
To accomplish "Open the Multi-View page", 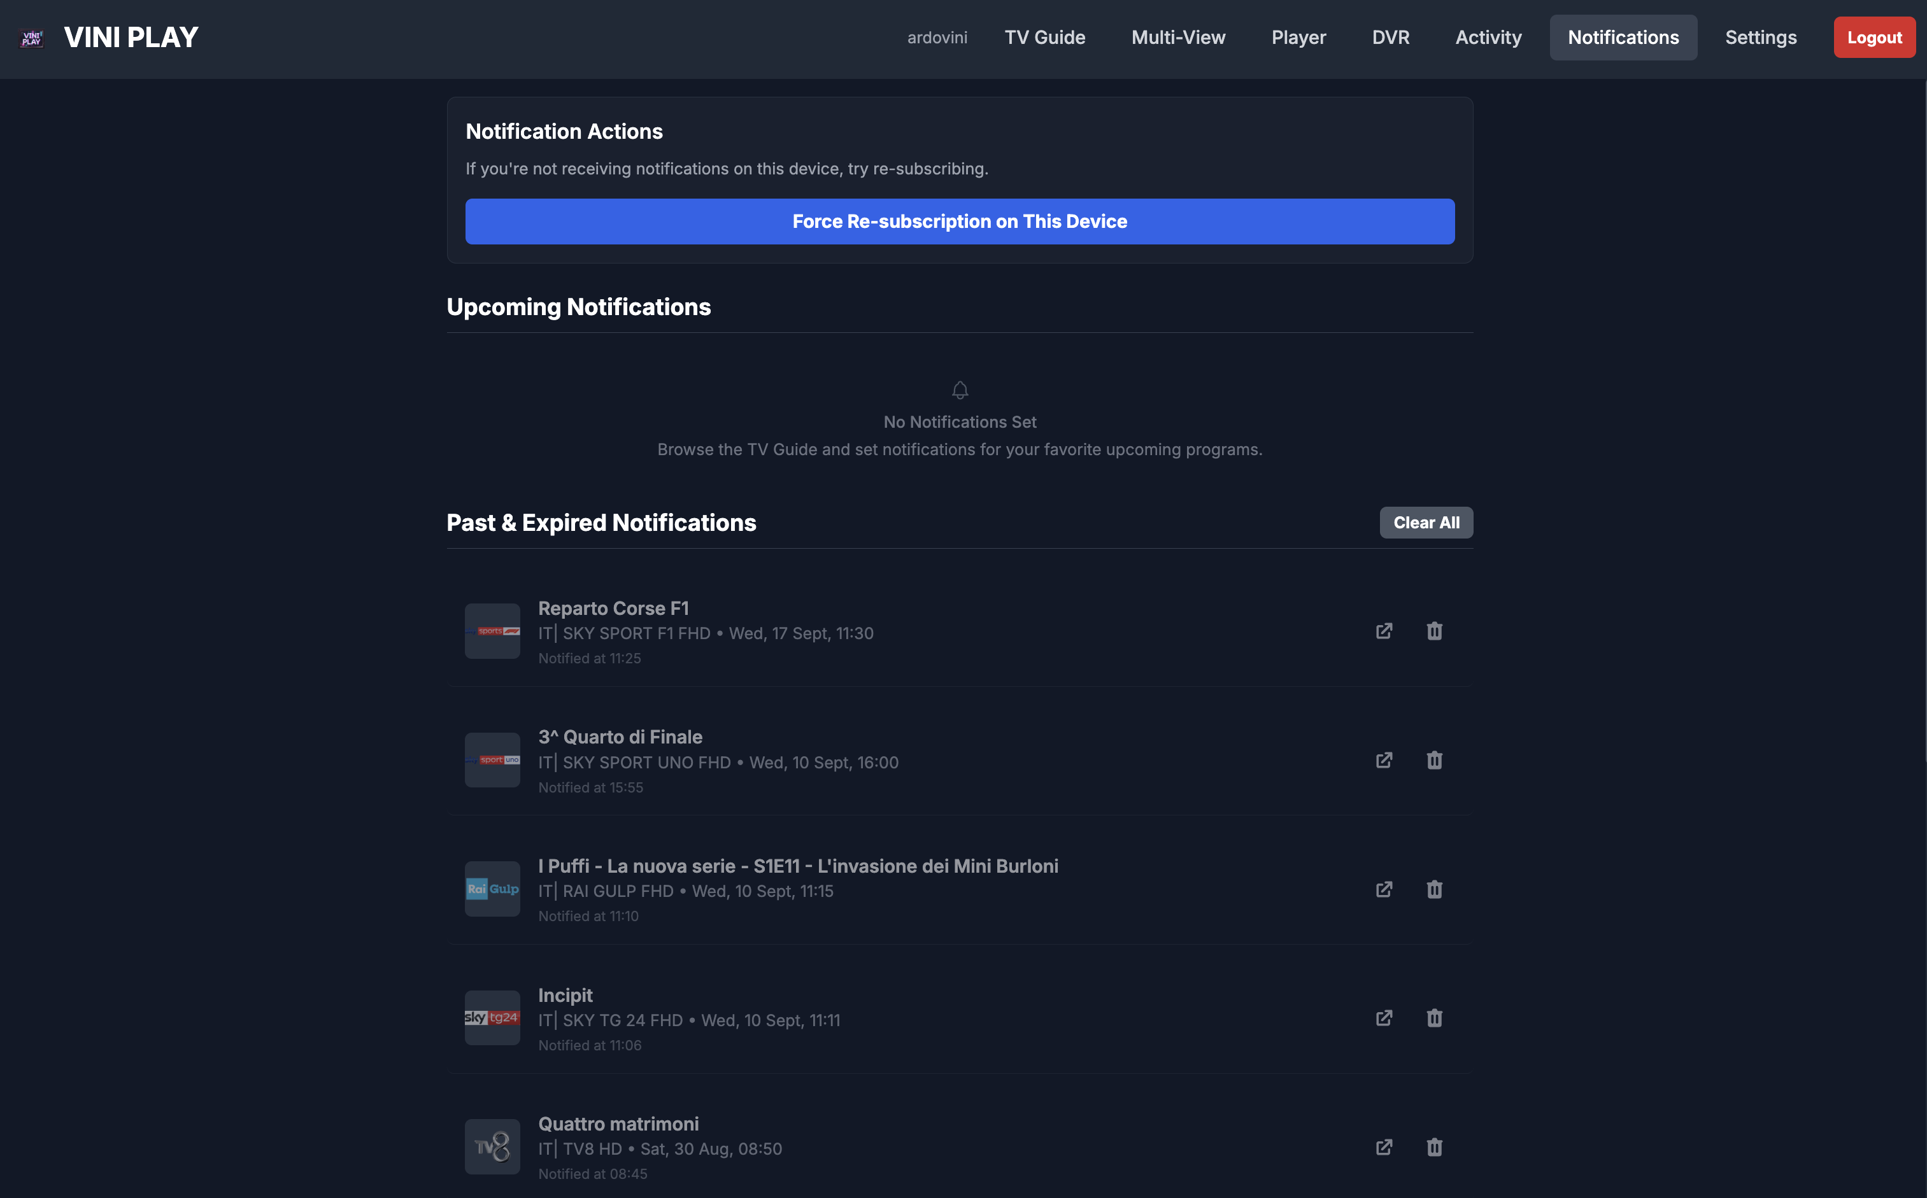I will pos(1178,38).
